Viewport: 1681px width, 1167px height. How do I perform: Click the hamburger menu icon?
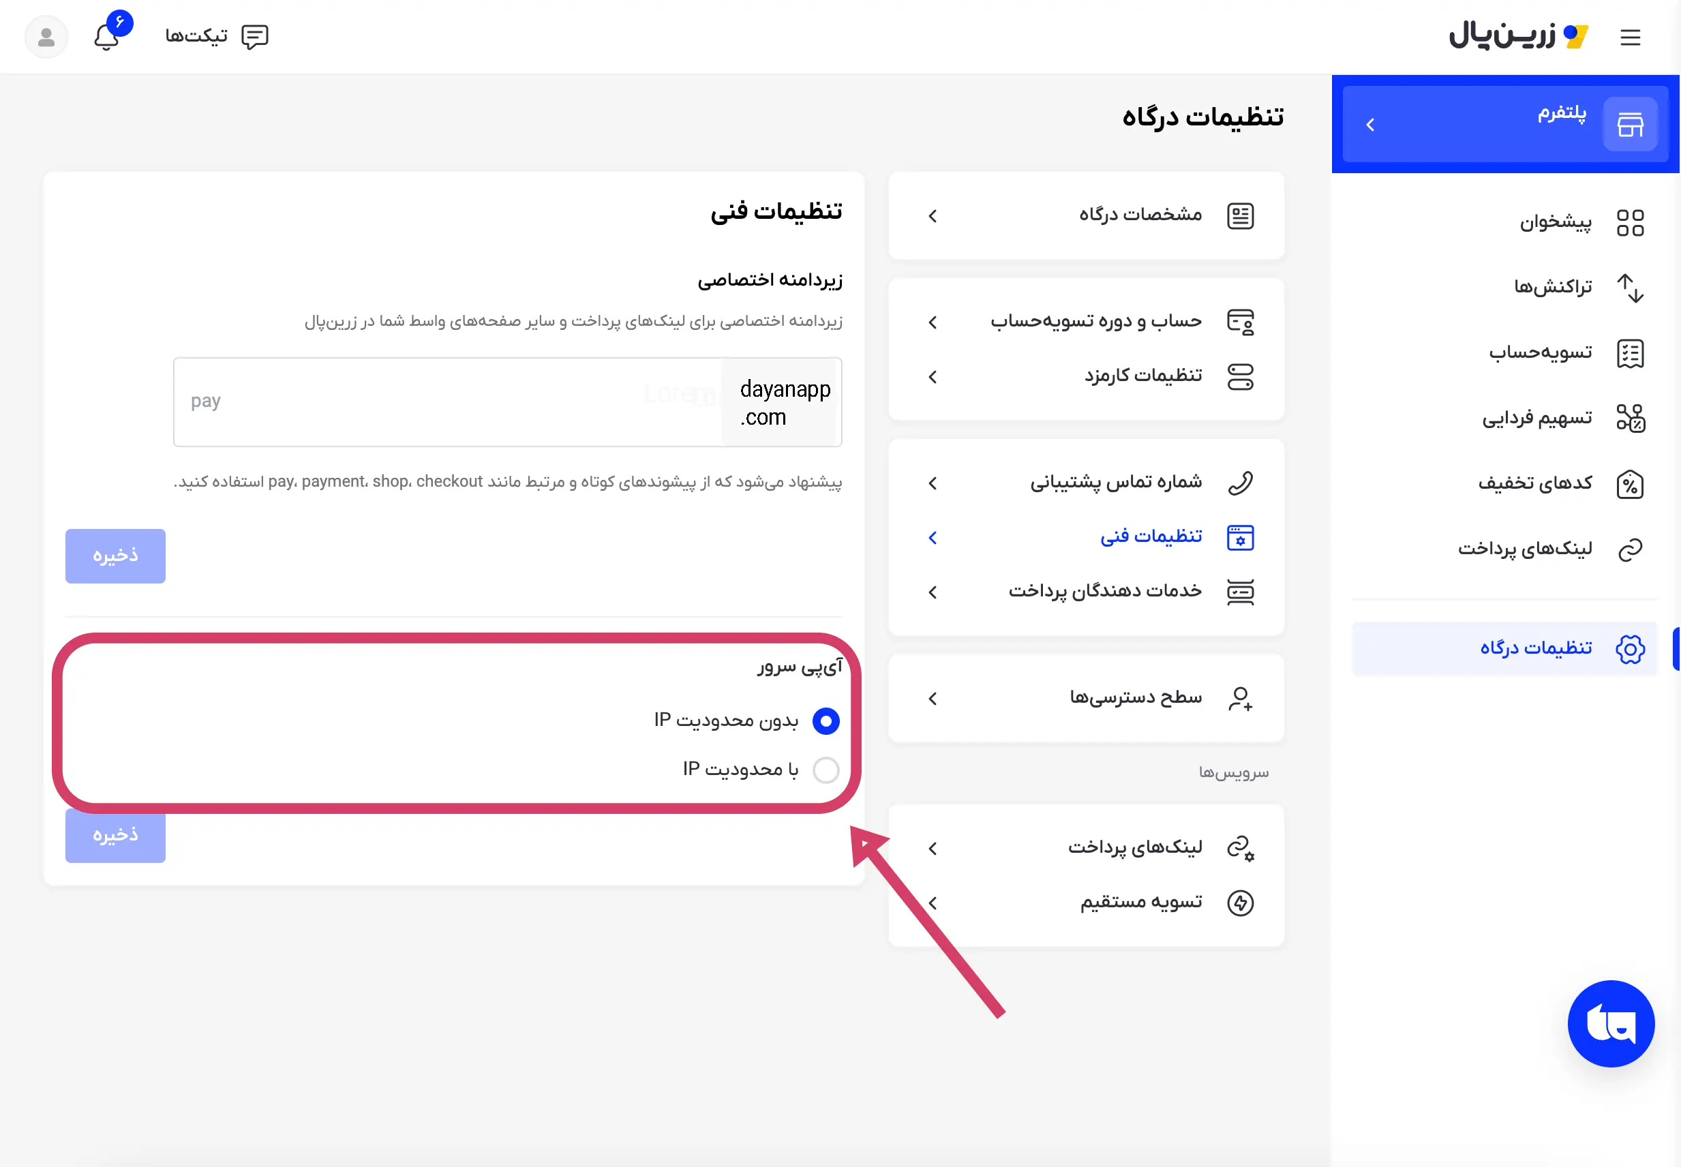coord(1630,37)
